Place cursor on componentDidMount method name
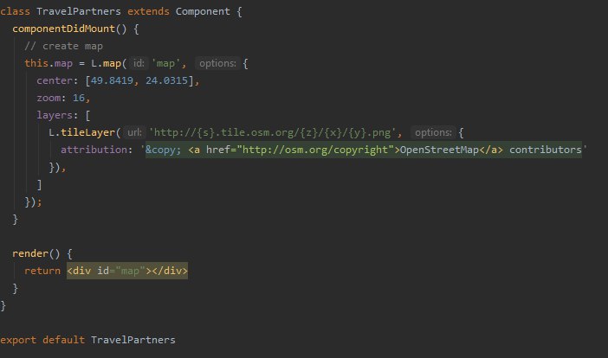This screenshot has height=358, width=608. tap(63, 29)
